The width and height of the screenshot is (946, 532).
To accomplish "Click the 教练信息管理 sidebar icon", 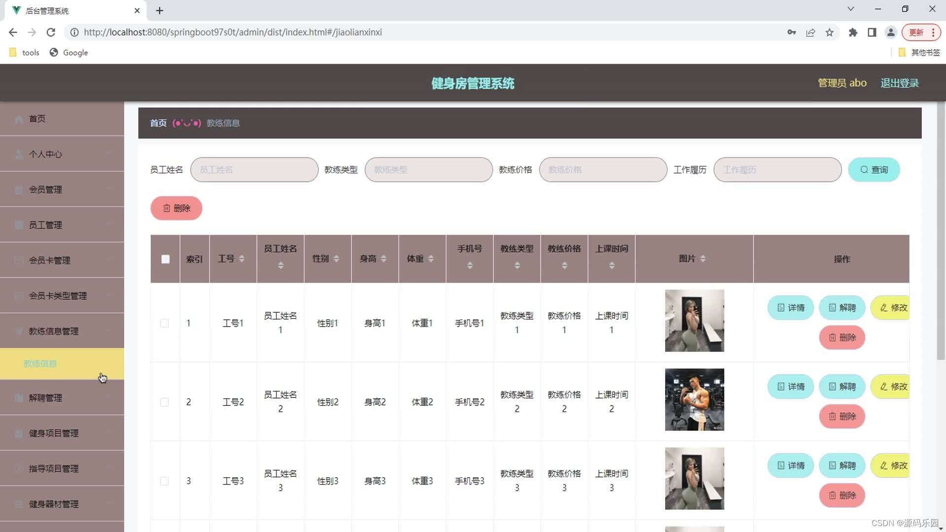I will click(18, 331).
